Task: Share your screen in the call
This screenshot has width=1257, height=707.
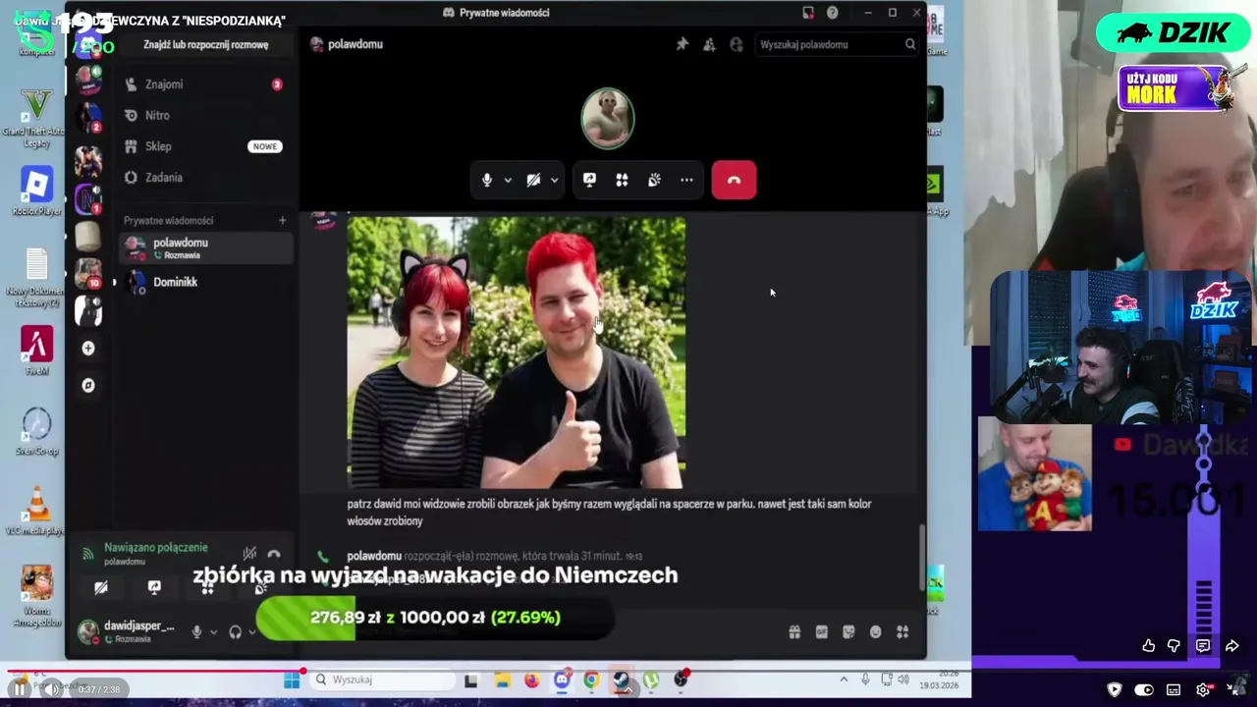Action: (589, 180)
